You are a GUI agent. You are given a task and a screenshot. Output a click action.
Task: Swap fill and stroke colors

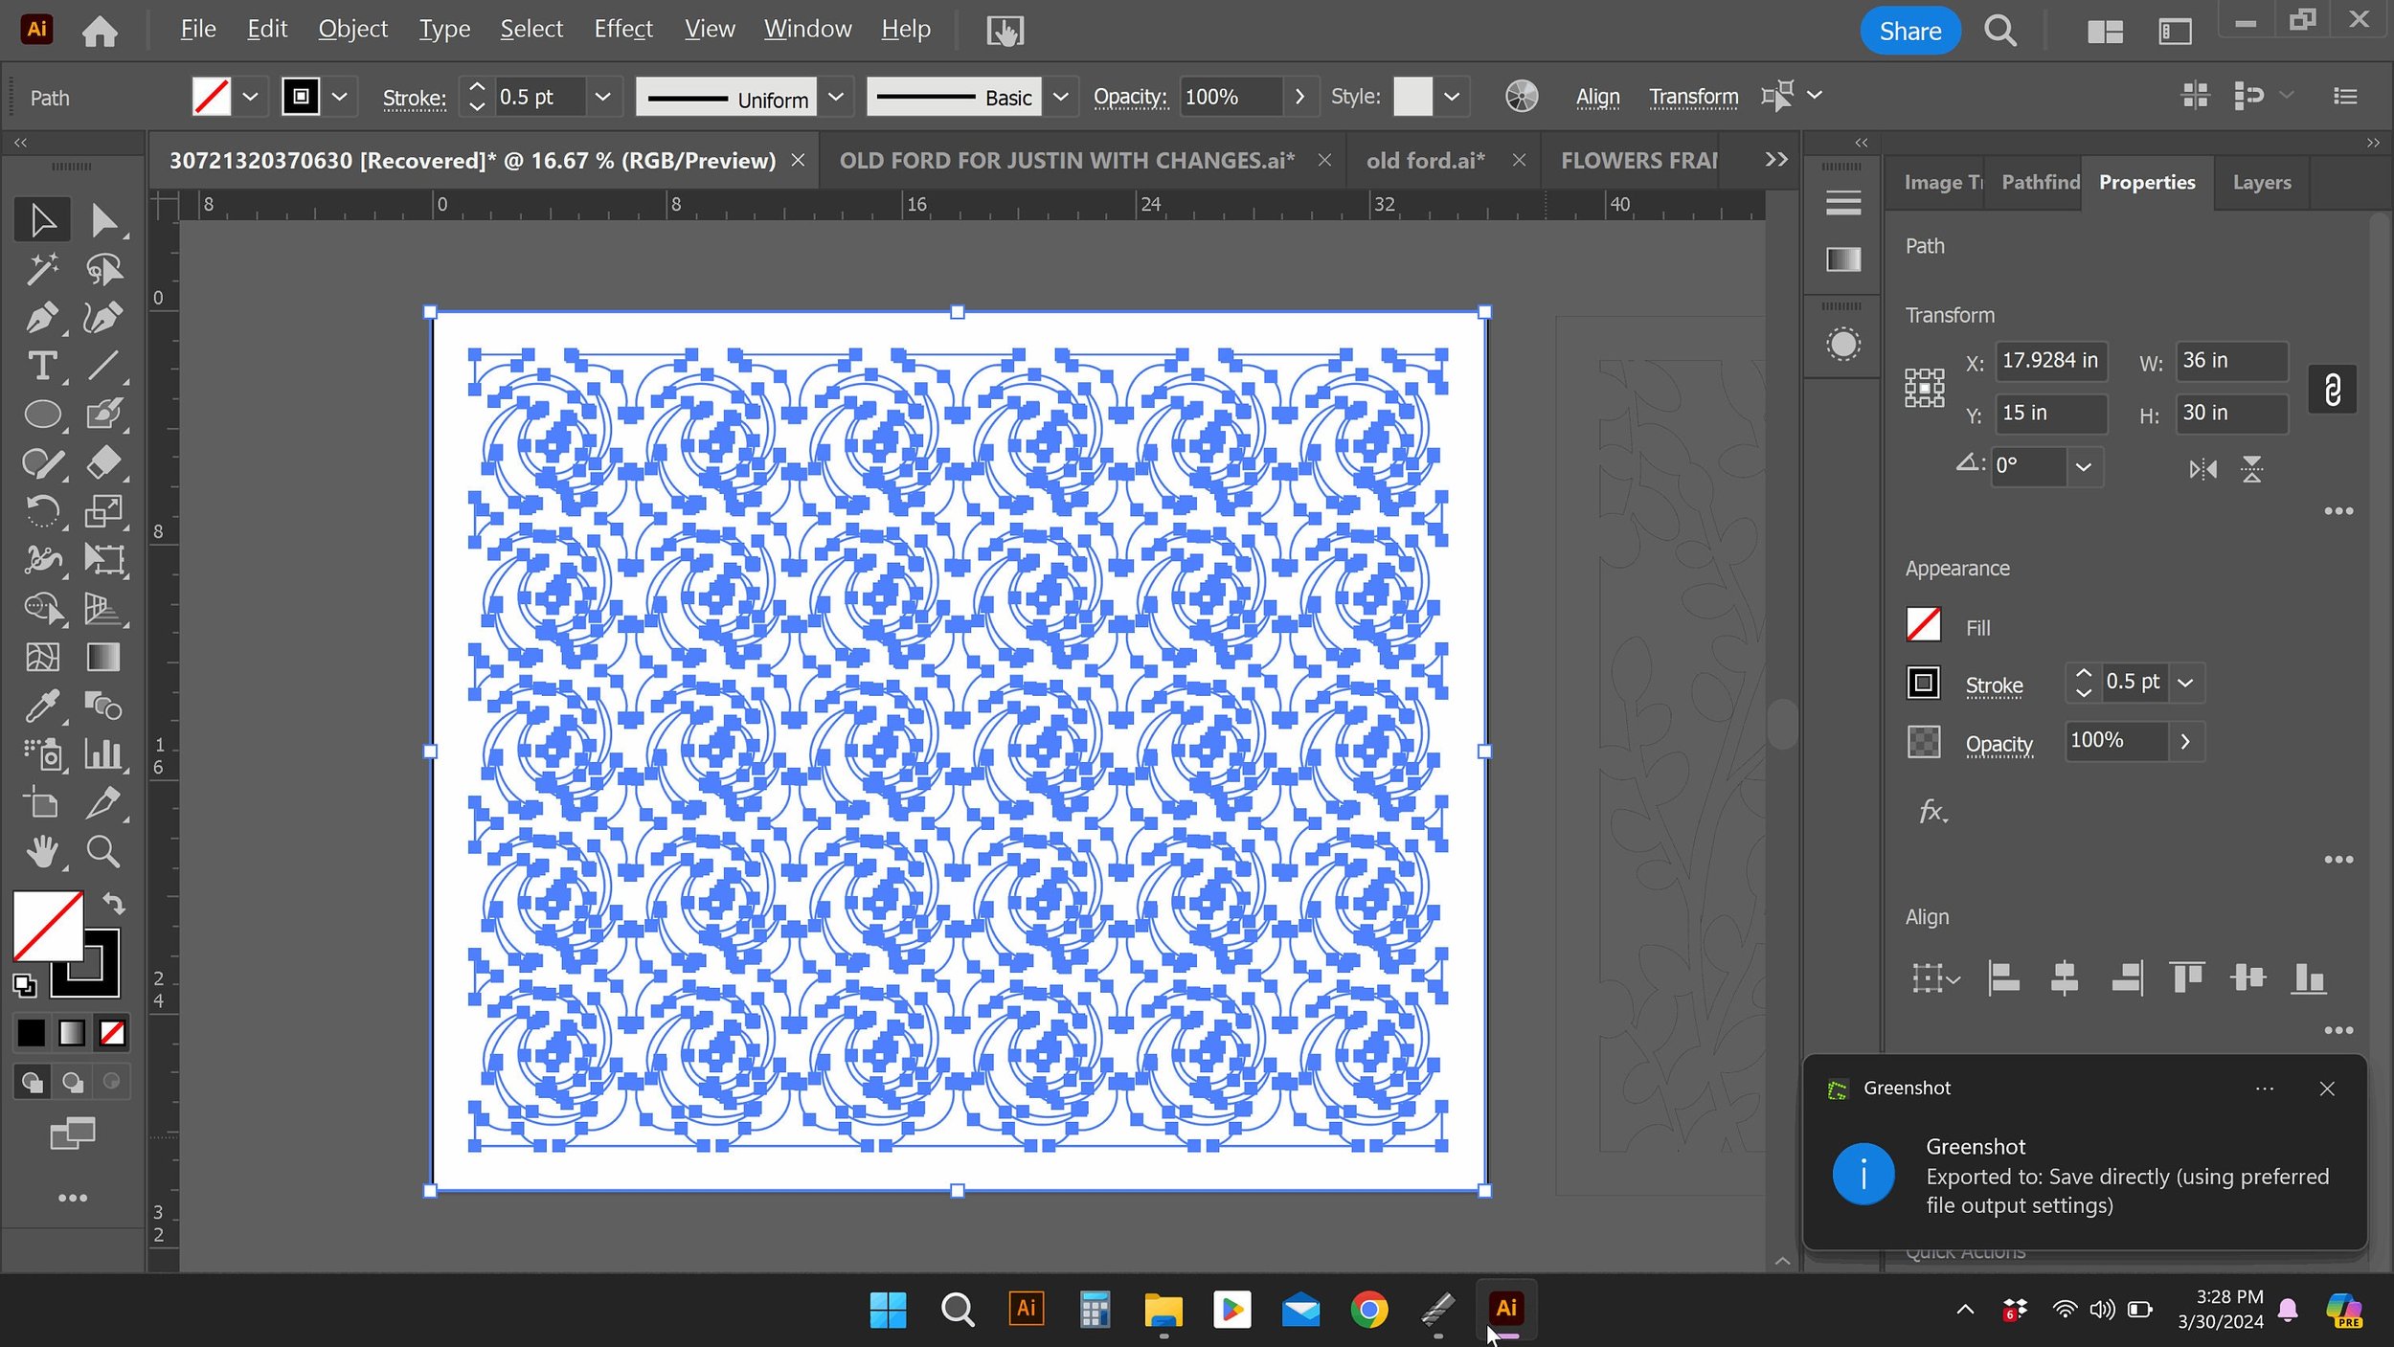[x=114, y=904]
